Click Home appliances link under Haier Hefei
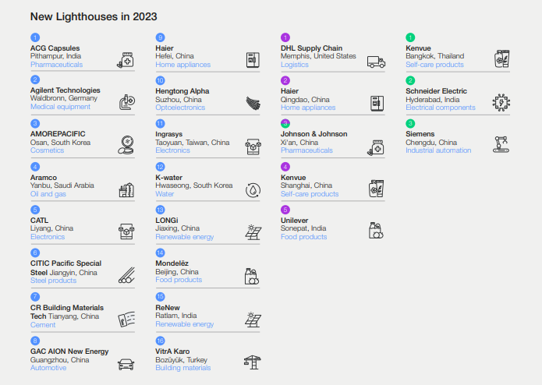Screen dimensions: 542x385 [182, 65]
